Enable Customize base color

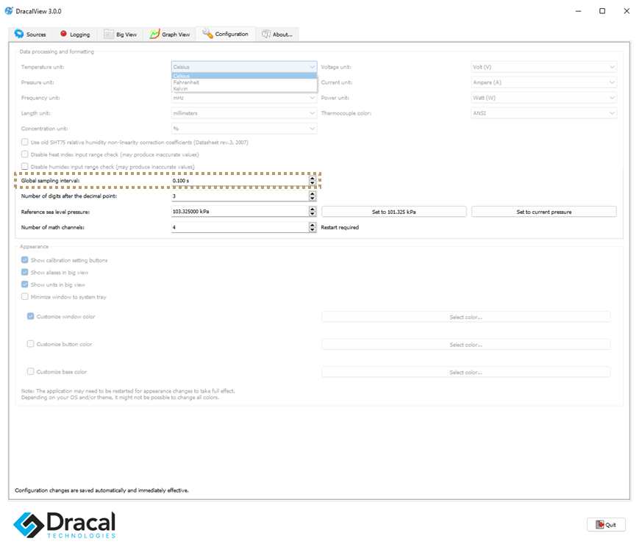click(31, 372)
